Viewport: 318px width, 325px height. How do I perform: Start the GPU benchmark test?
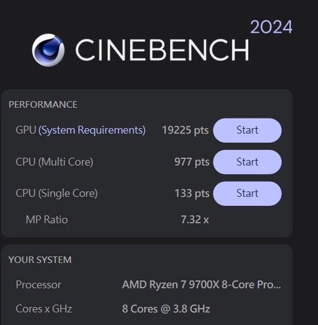(x=247, y=131)
